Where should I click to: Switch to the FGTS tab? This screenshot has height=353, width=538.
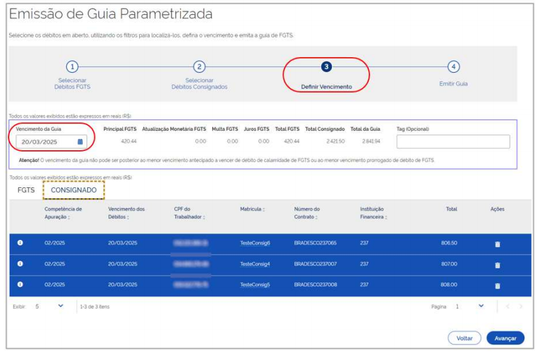[x=26, y=190]
